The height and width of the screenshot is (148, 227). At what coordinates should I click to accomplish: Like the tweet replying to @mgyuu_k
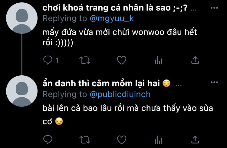click(x=122, y=60)
